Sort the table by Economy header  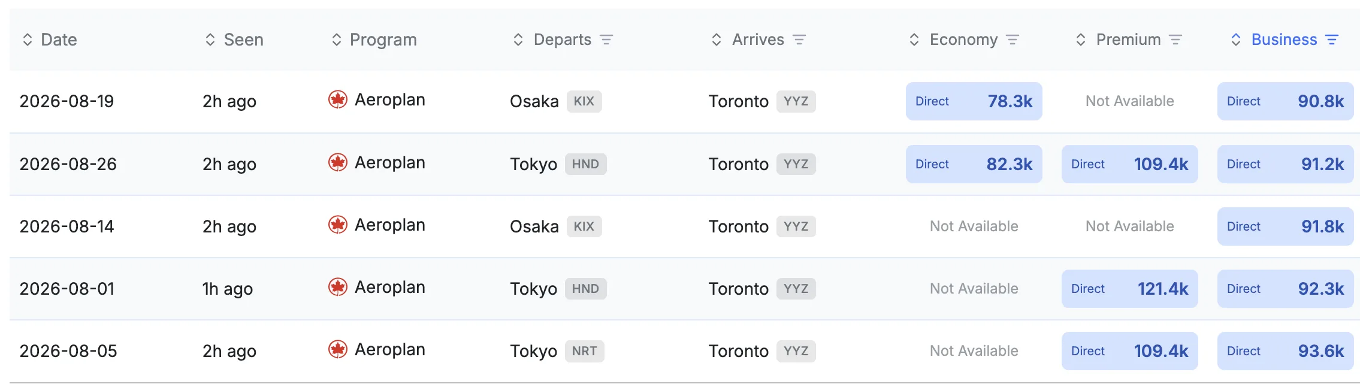953,40
